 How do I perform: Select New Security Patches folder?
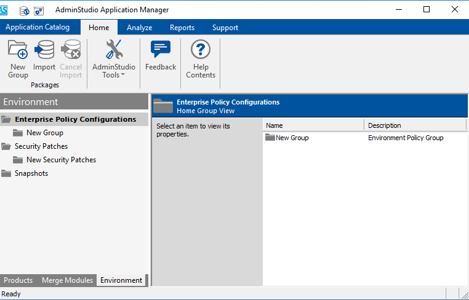(x=61, y=160)
